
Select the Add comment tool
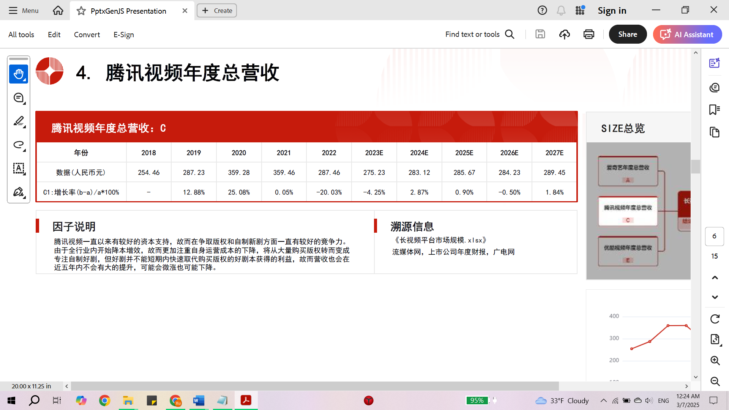click(19, 98)
